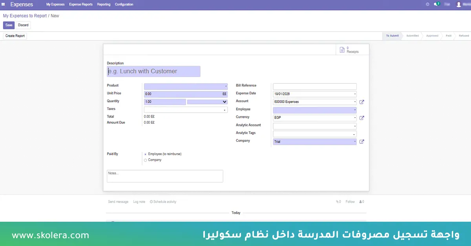This screenshot has height=246, width=471.
Task: Select the Employee (to reimburse) option
Action: (146, 154)
